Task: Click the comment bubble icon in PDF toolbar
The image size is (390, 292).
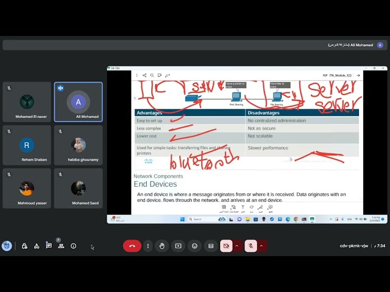Action: (160, 75)
